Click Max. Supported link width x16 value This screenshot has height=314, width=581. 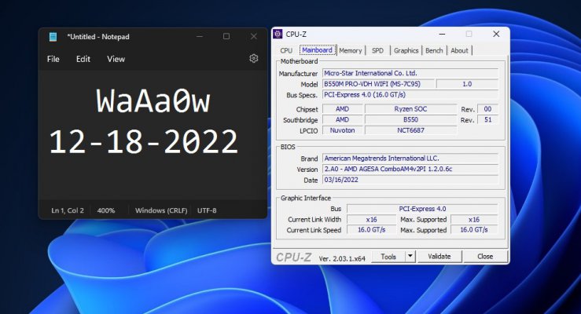pos(474,220)
